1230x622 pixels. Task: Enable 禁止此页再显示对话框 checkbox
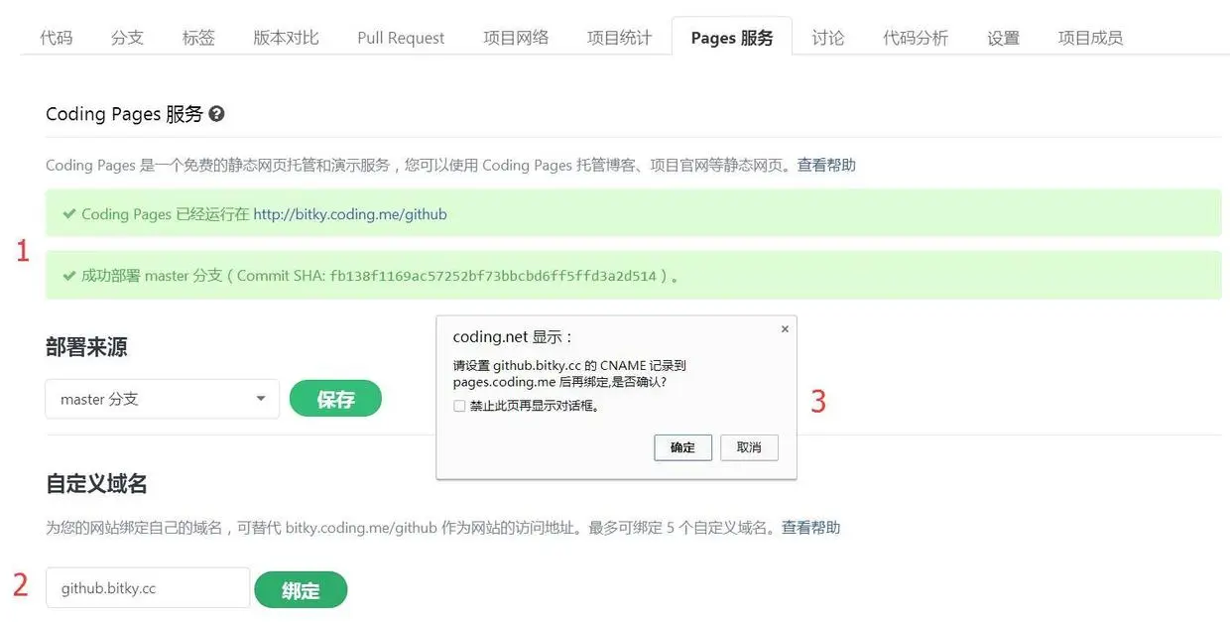coord(459,405)
